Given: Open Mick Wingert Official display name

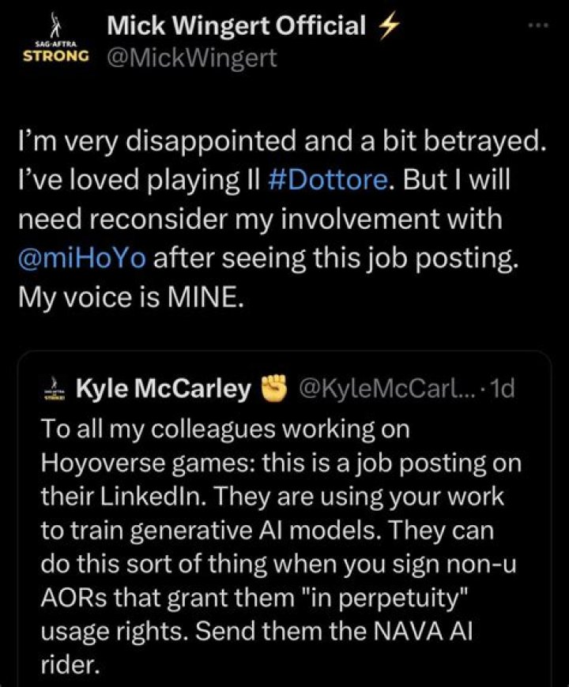Looking at the screenshot, I should (x=236, y=26).
